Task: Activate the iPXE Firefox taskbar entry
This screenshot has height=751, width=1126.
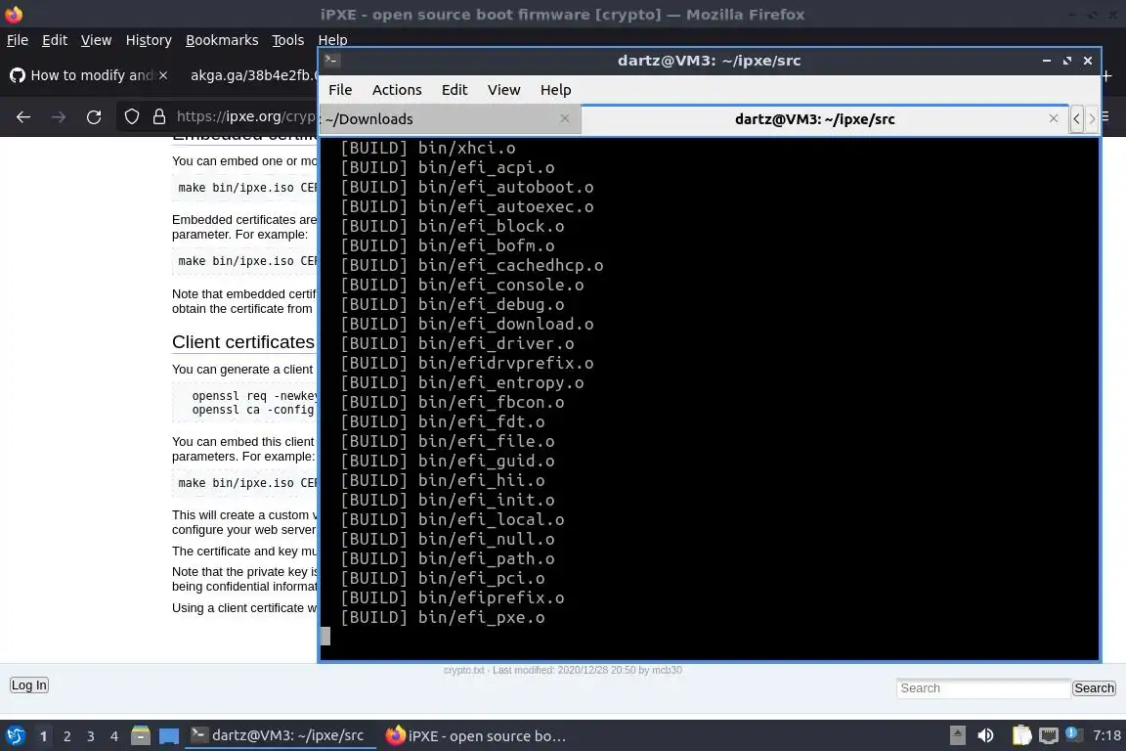Action: click(477, 736)
